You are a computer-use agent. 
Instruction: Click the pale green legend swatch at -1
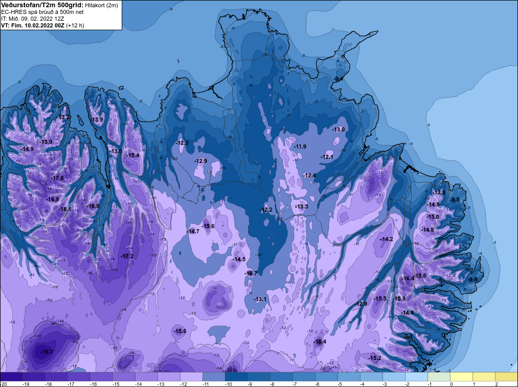point(439,377)
